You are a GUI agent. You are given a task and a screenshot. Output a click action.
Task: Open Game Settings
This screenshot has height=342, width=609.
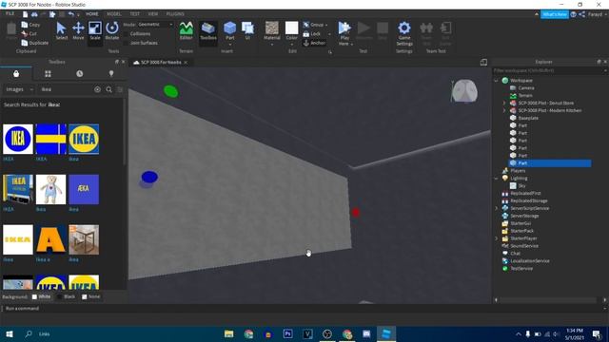tap(404, 33)
